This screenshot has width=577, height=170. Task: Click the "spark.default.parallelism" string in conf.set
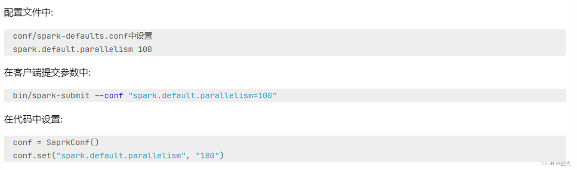coord(121,155)
